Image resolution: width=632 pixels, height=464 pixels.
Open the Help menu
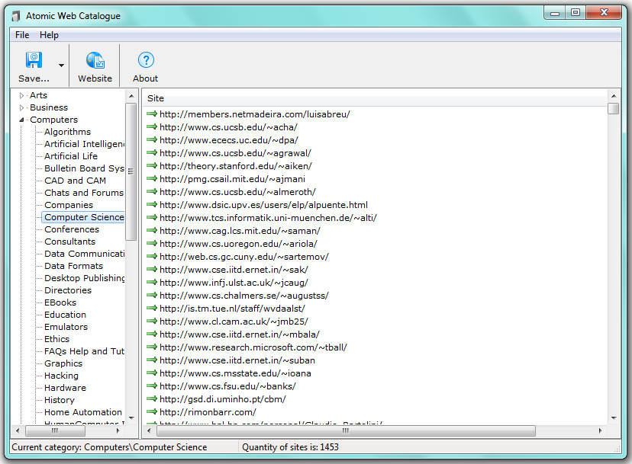[49, 35]
